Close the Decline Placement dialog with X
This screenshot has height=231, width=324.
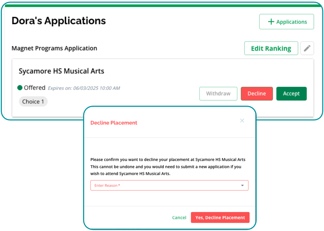(242, 121)
